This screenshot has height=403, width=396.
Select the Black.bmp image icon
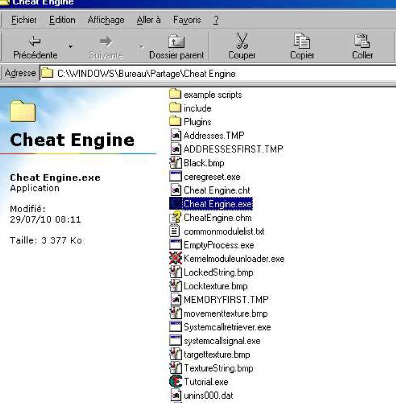click(x=175, y=162)
